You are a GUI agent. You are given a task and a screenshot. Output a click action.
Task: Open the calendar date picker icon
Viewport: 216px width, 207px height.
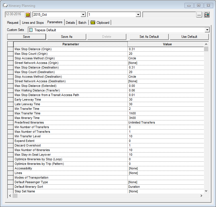point(28,15)
